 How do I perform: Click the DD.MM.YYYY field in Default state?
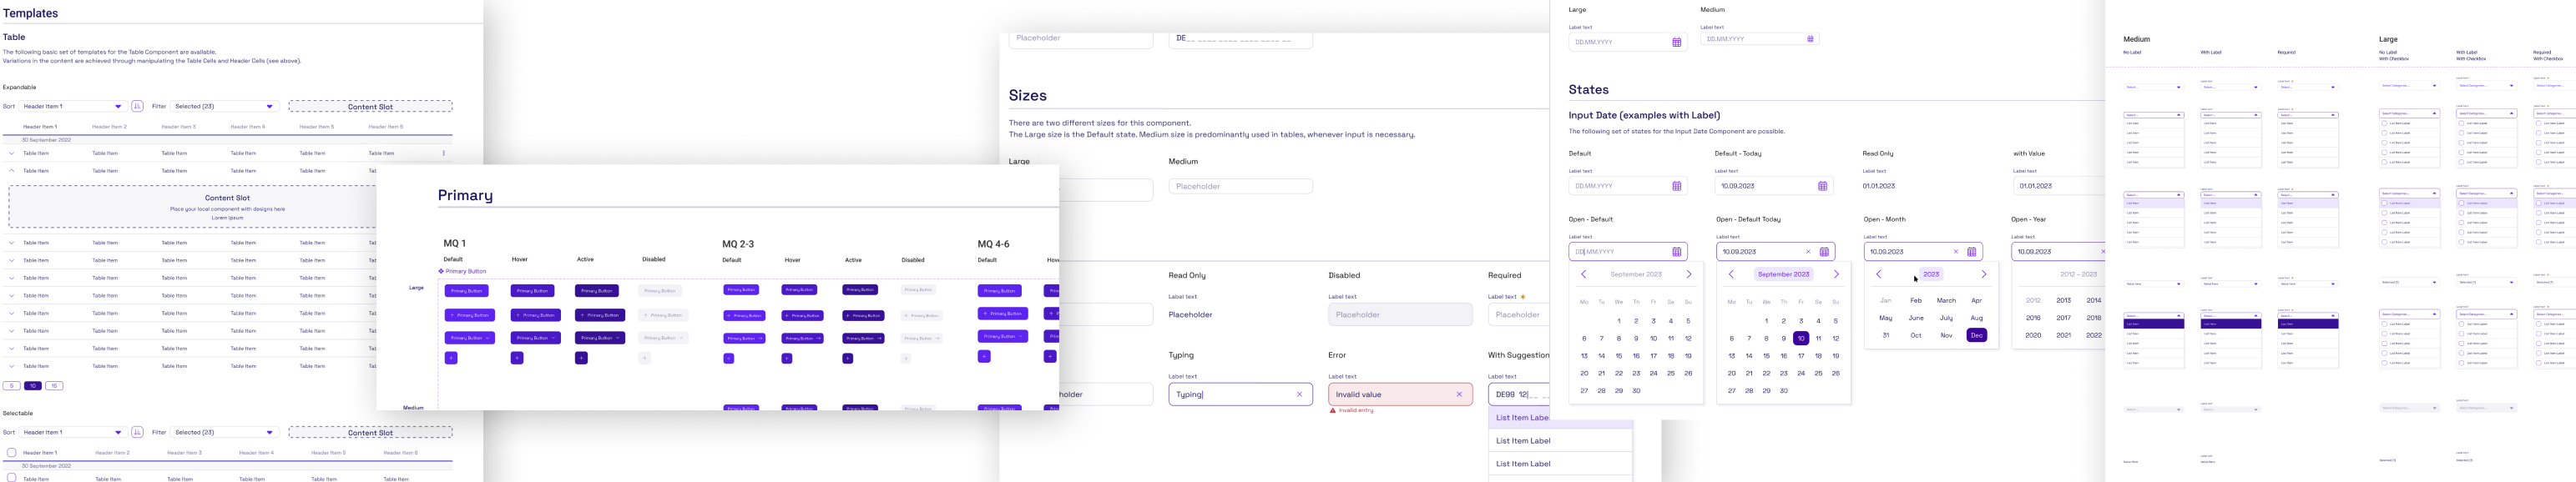click(x=1627, y=186)
